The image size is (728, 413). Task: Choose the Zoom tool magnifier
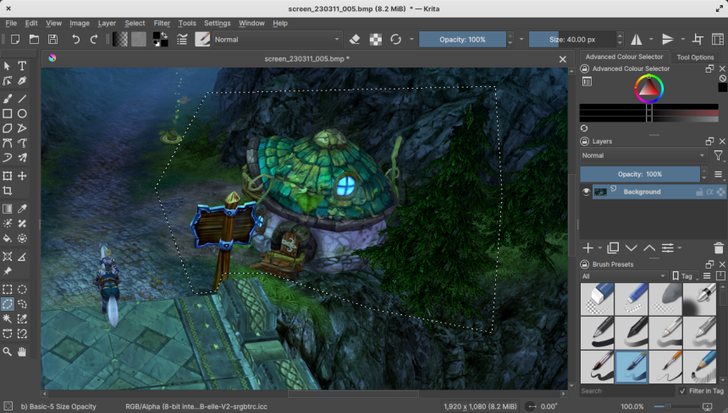click(8, 351)
